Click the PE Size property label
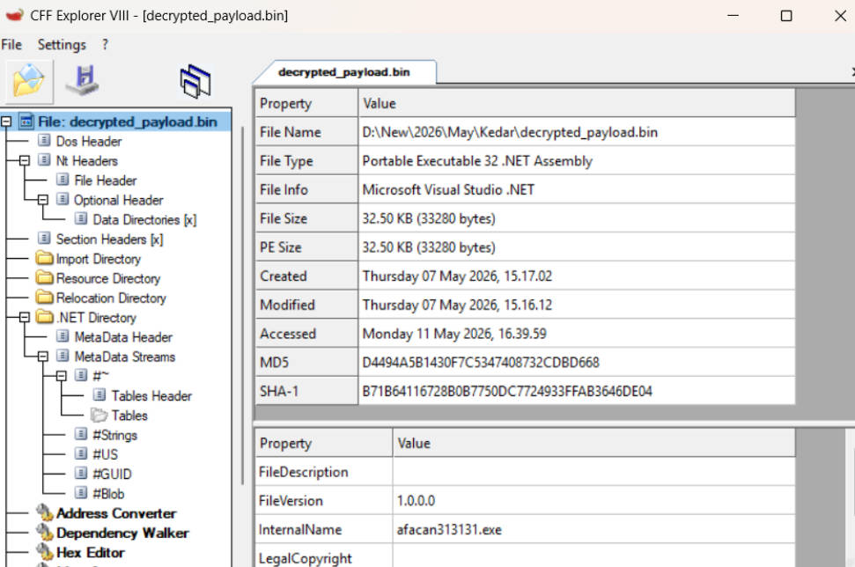855x567 pixels. pos(280,247)
